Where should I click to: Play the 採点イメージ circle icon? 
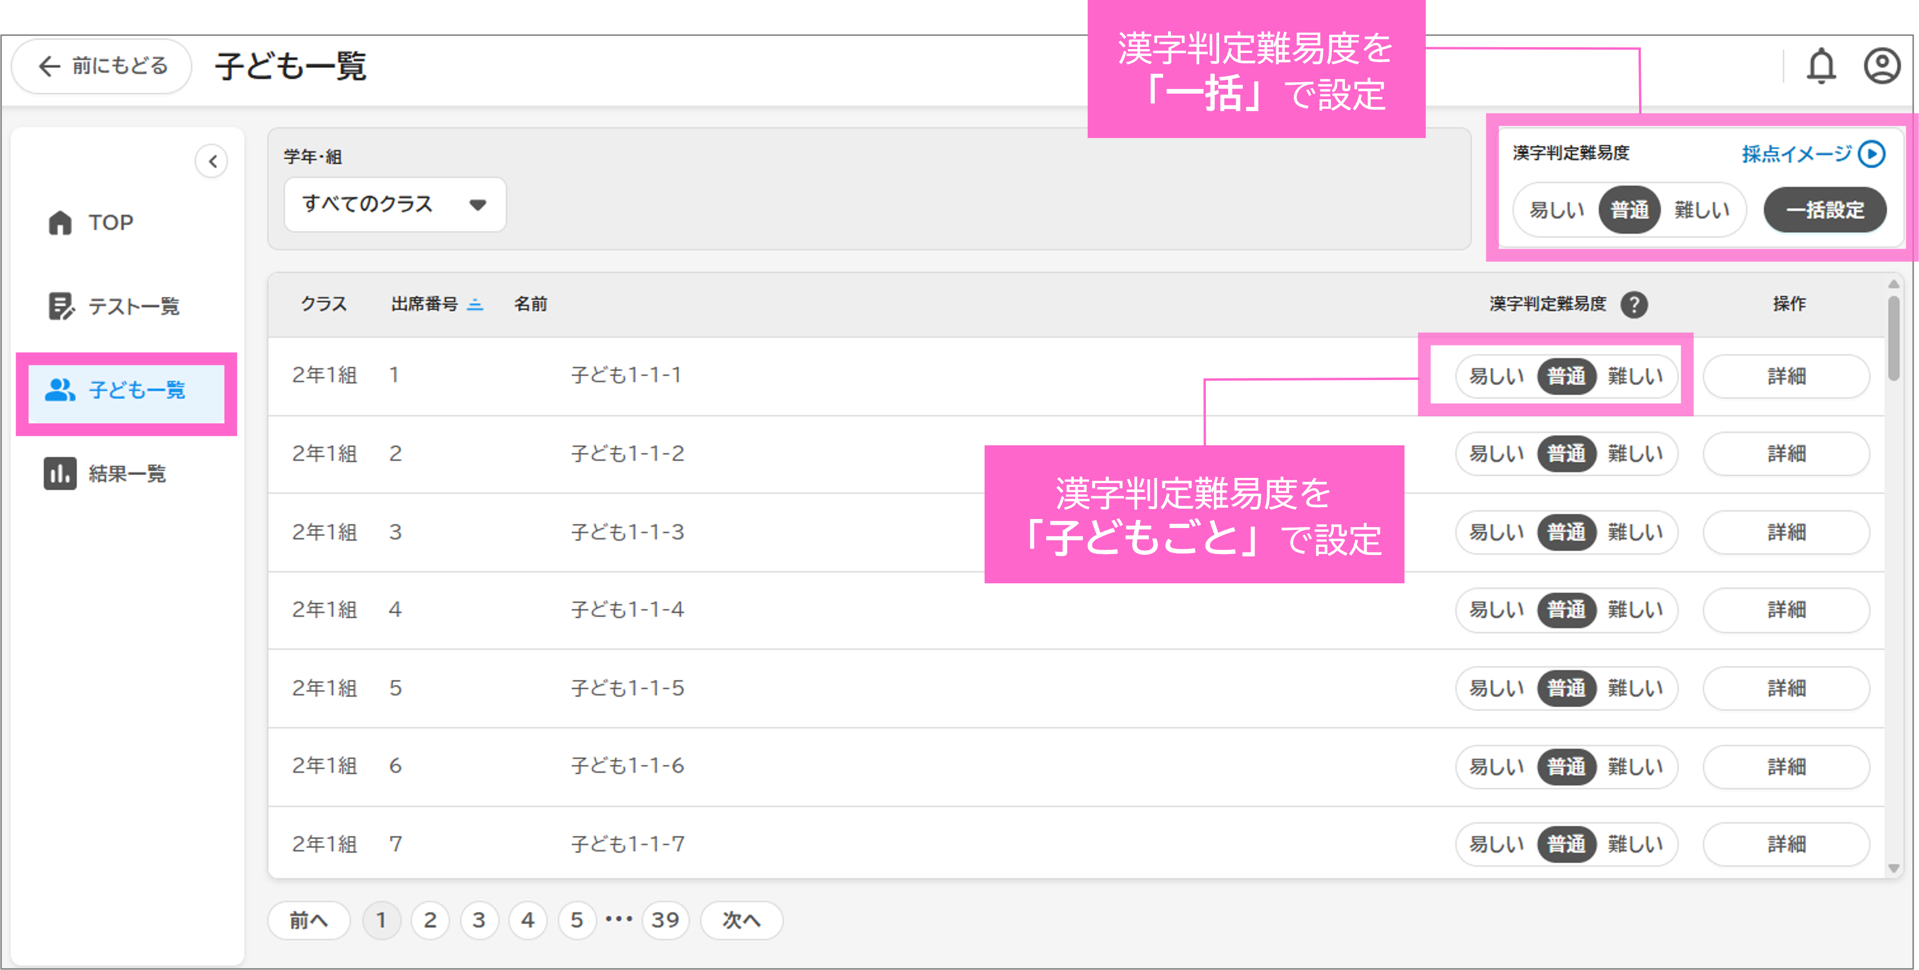point(1871,154)
